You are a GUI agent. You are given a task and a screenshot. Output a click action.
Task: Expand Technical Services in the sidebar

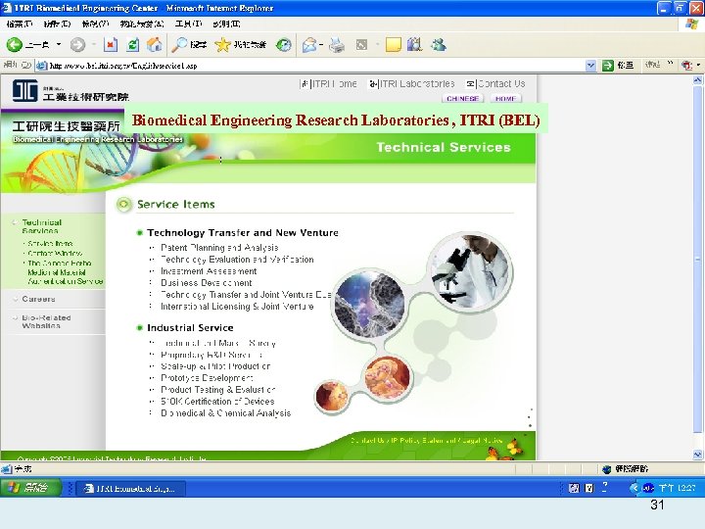coord(41,226)
